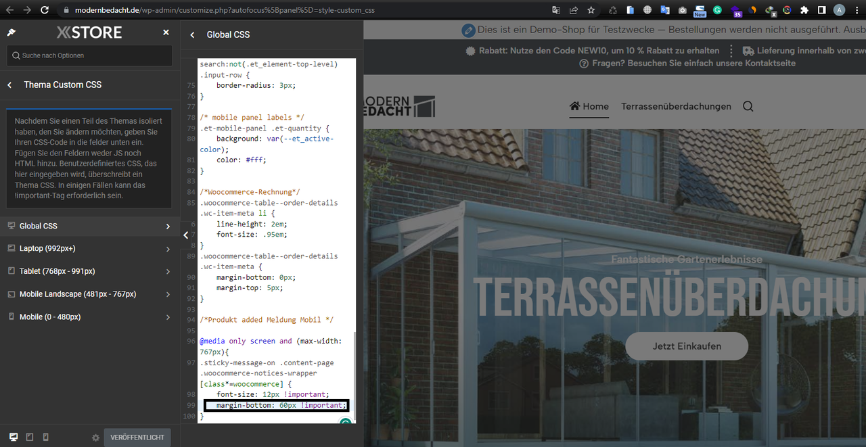Image resolution: width=866 pixels, height=447 pixels.
Task: Go back from Thema Custom CSS
Action: pyautogui.click(x=9, y=85)
